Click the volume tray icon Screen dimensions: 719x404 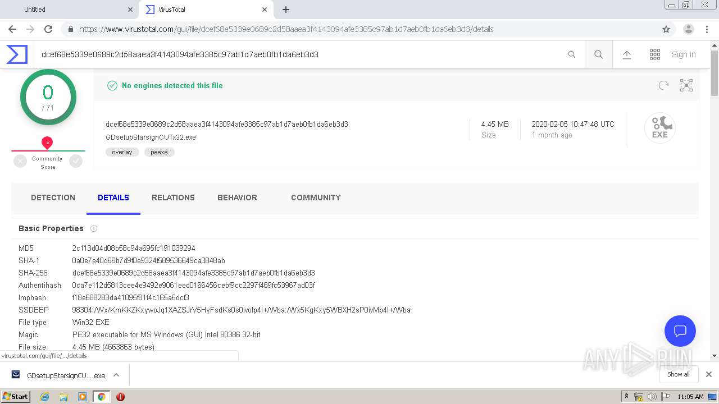pyautogui.click(x=652, y=397)
